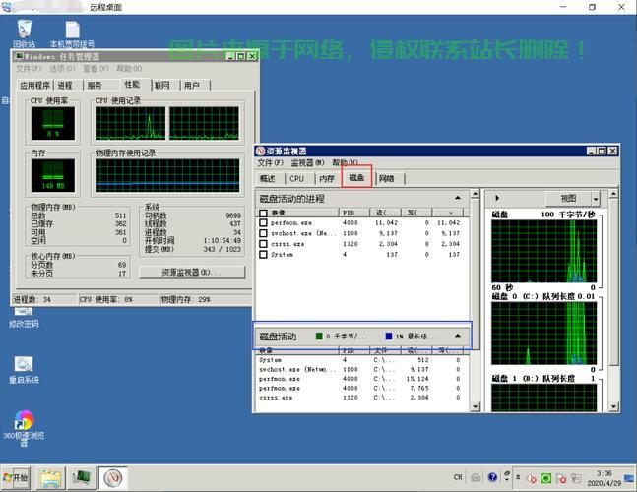Open 选项 menu in Task Manager
The image size is (637, 492).
[62, 68]
